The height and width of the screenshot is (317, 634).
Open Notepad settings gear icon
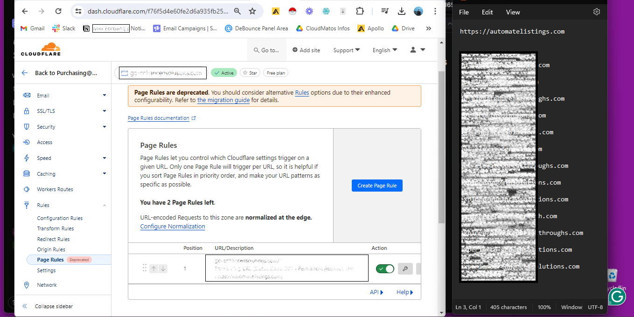click(597, 12)
